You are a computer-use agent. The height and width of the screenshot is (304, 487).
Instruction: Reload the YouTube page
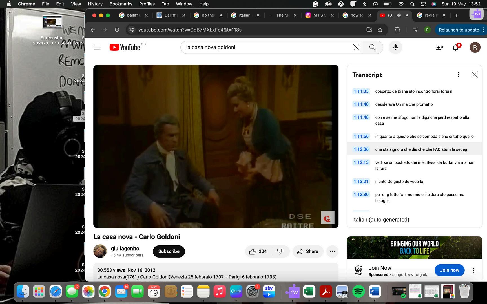117,30
